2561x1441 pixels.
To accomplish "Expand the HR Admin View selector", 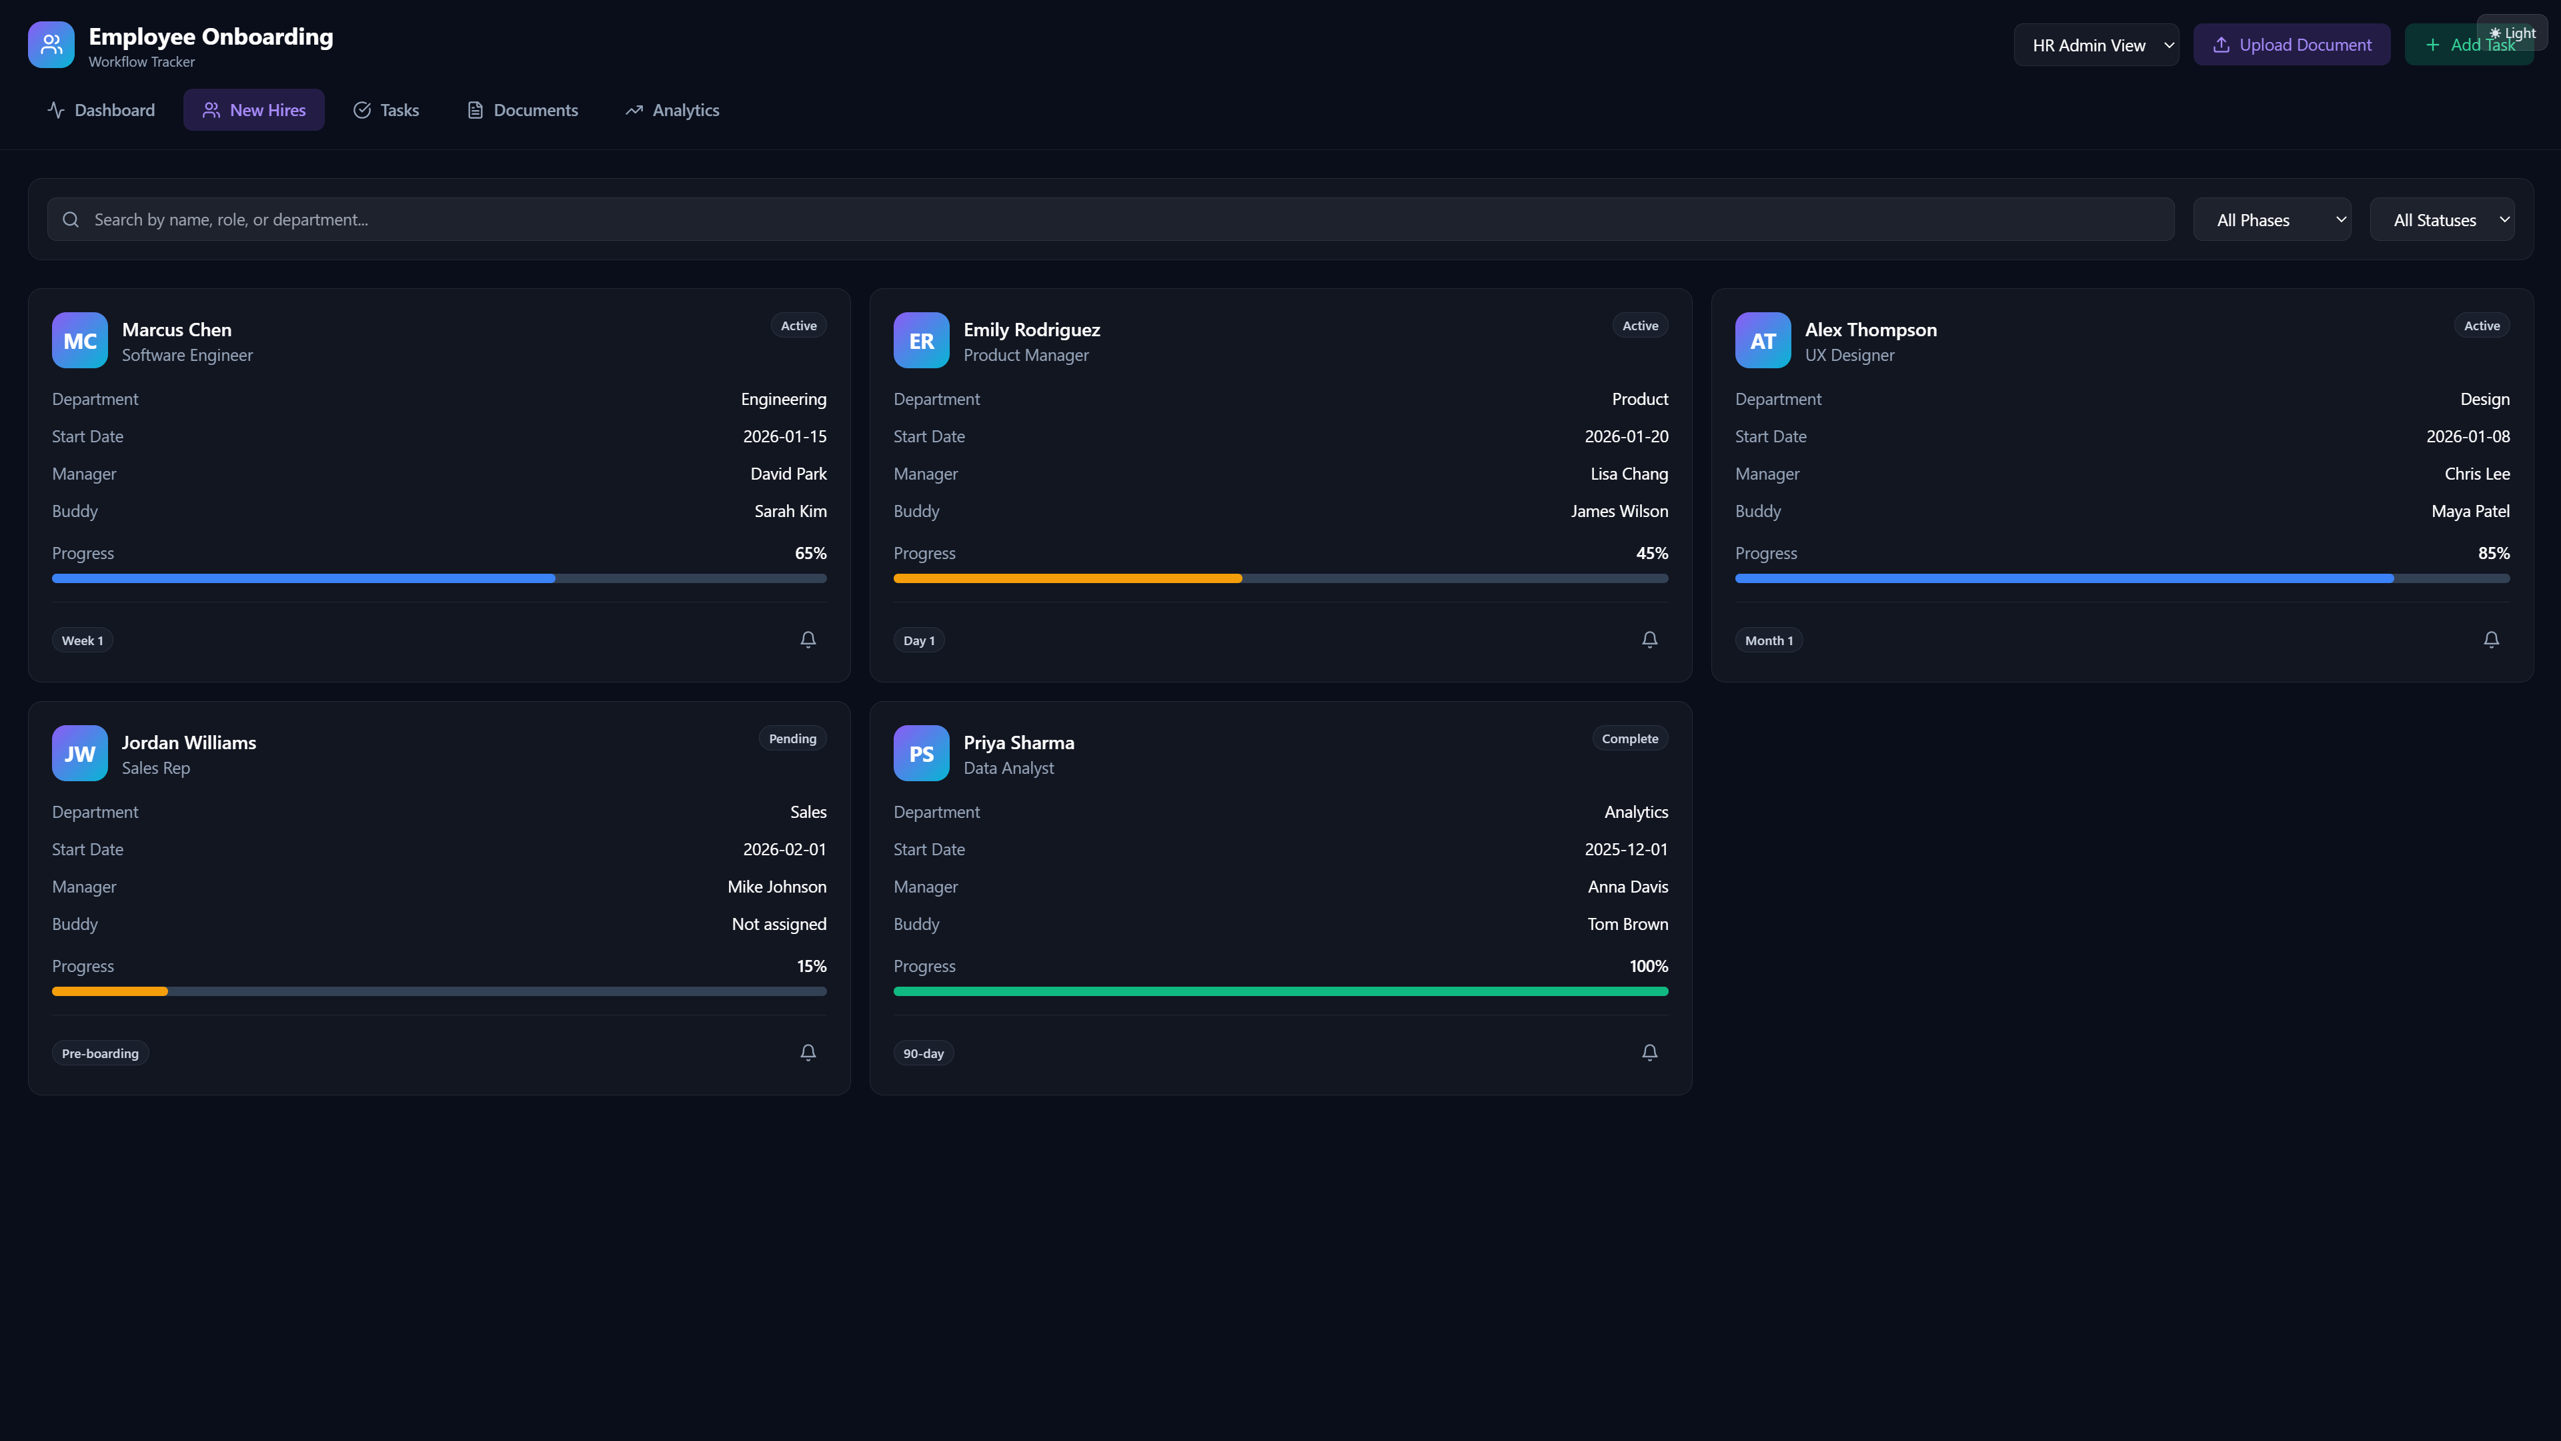I will click(x=2095, y=45).
